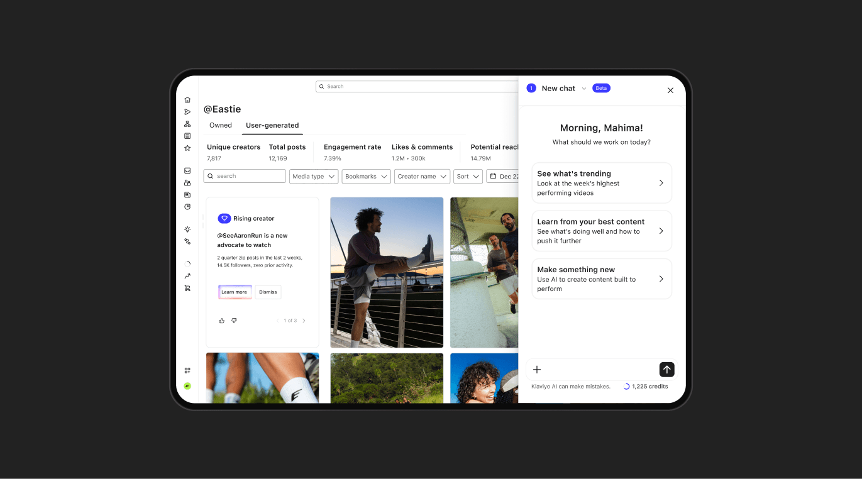Screen dimensions: 862x479
Task: Click "@SeeAaronRun is a new advocate" headline
Action: tap(252, 240)
